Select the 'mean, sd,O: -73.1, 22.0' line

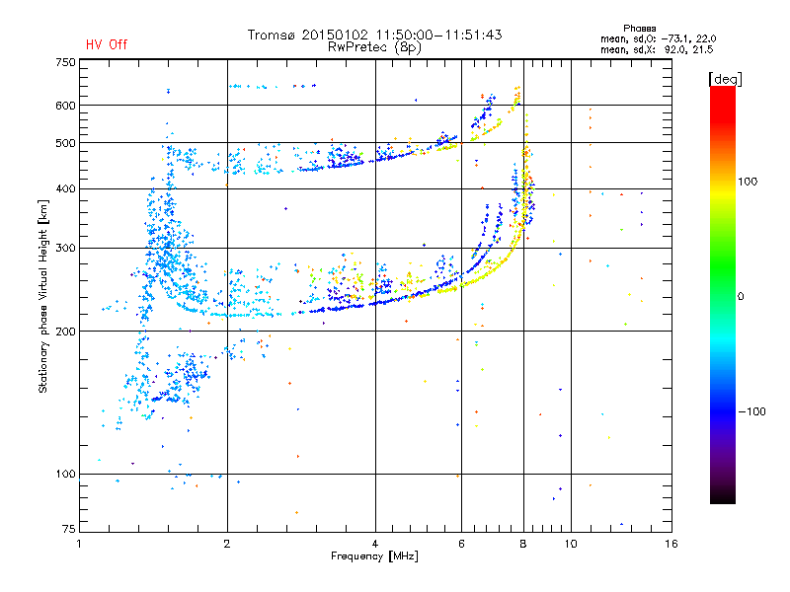(658, 38)
